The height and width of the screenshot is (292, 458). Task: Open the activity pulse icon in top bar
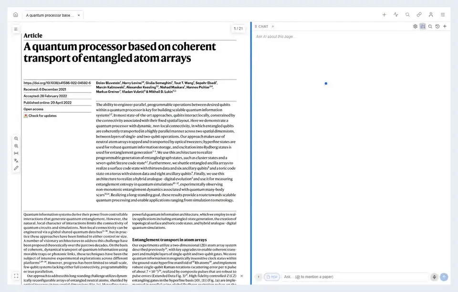tap(396, 15)
